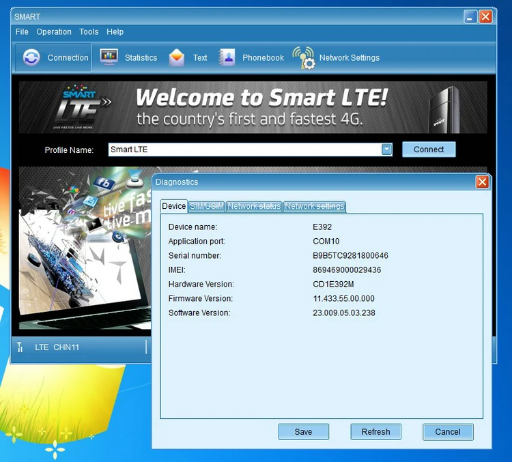Switch to the Network settings tab
Viewport: 512px width, 462px height.
(315, 206)
